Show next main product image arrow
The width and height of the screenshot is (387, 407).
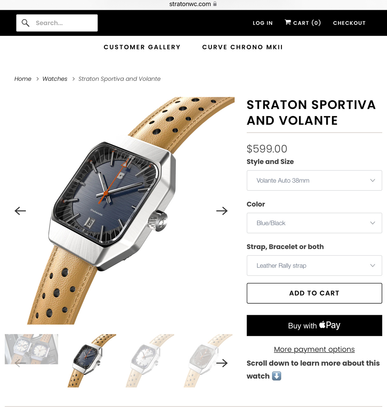pos(222,211)
